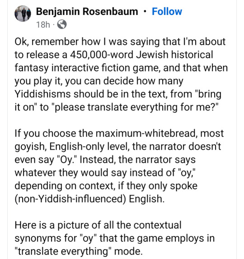Open the Benjamin Rosenbaum profile name link
The width and height of the screenshot is (244, 259).
click(87, 11)
